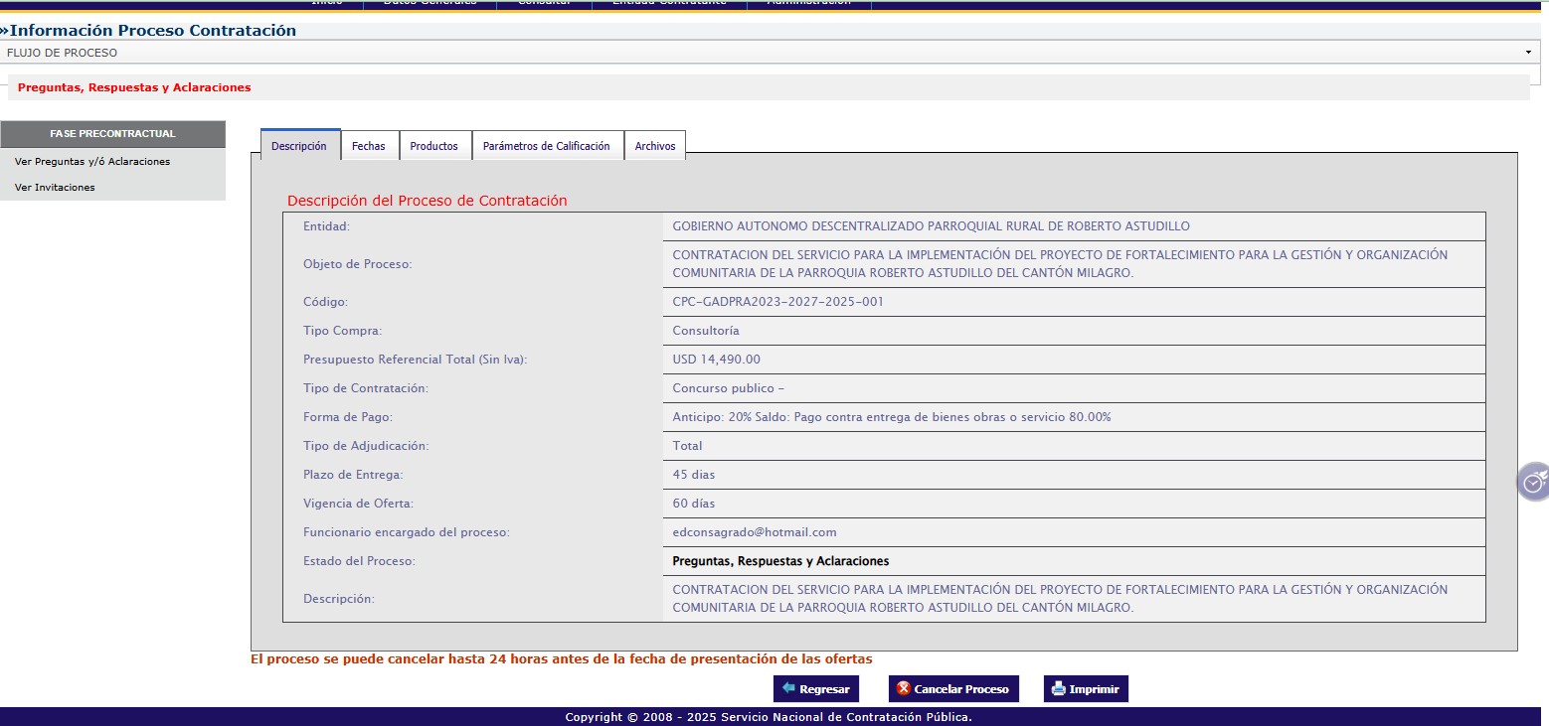
Task: Open Ver Preguntas y/ó Aclaraciones link
Action: tap(92, 162)
